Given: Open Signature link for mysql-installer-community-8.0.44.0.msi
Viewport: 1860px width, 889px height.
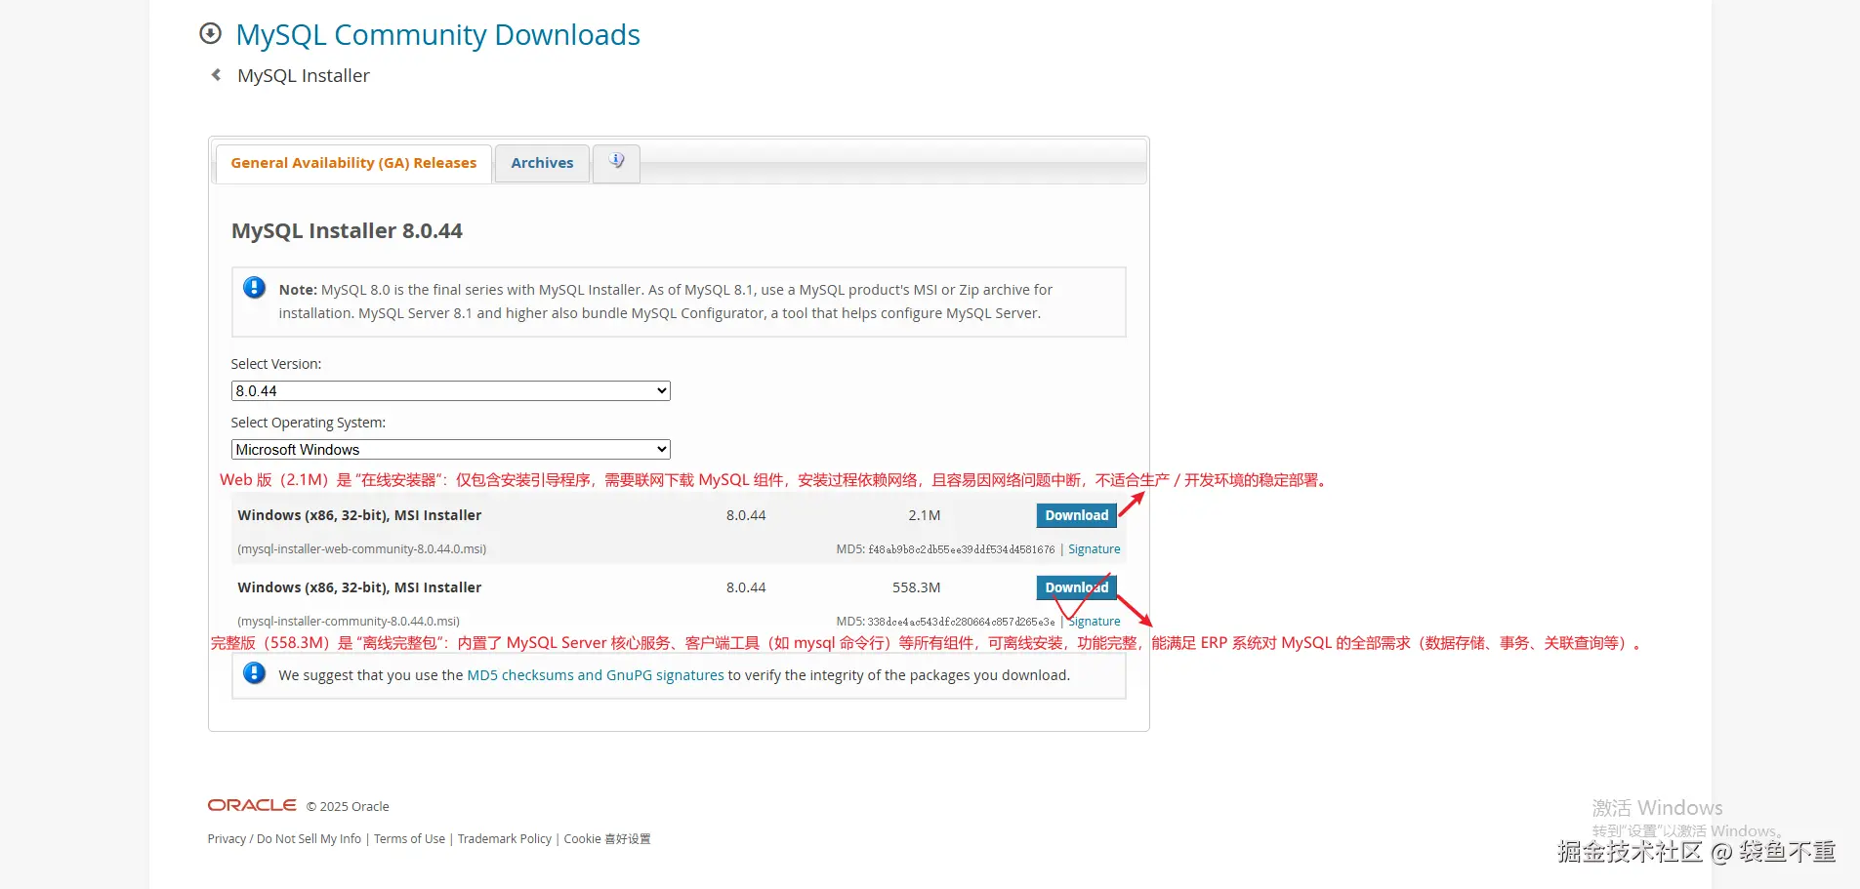Looking at the screenshot, I should (1094, 622).
